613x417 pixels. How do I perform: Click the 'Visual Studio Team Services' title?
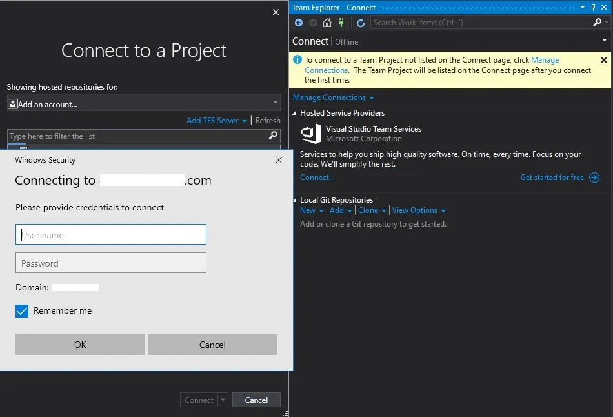point(374,128)
